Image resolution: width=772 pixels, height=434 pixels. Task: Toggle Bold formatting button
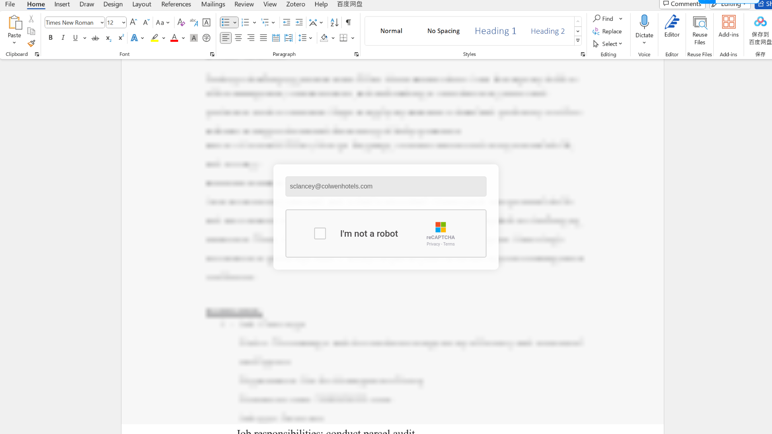pyautogui.click(x=51, y=38)
